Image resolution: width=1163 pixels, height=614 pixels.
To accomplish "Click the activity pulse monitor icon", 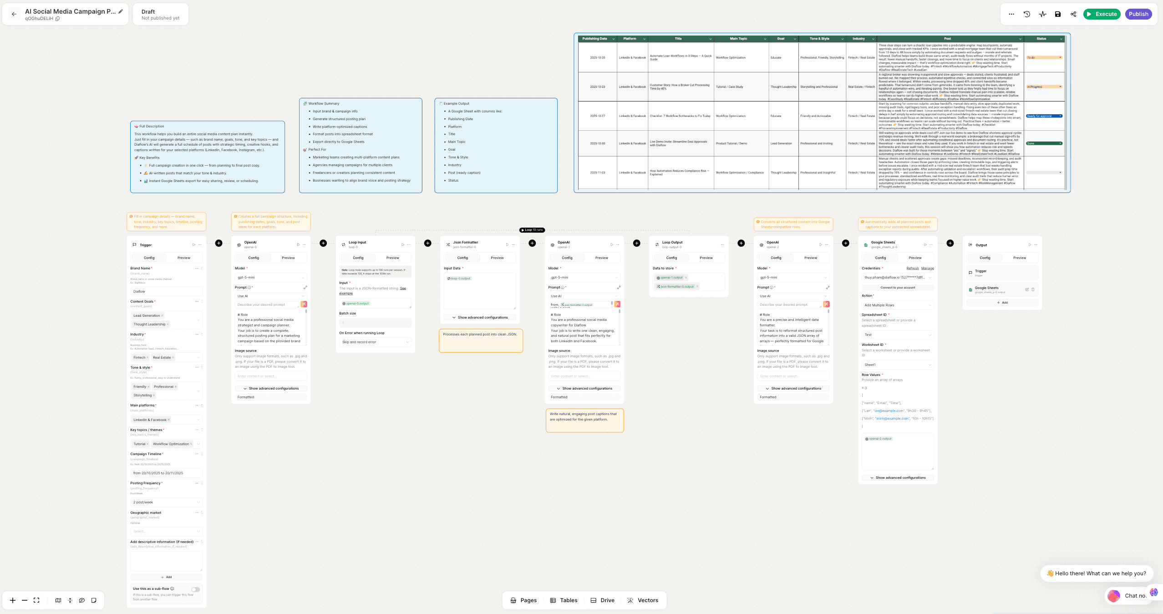I will pyautogui.click(x=1042, y=14).
